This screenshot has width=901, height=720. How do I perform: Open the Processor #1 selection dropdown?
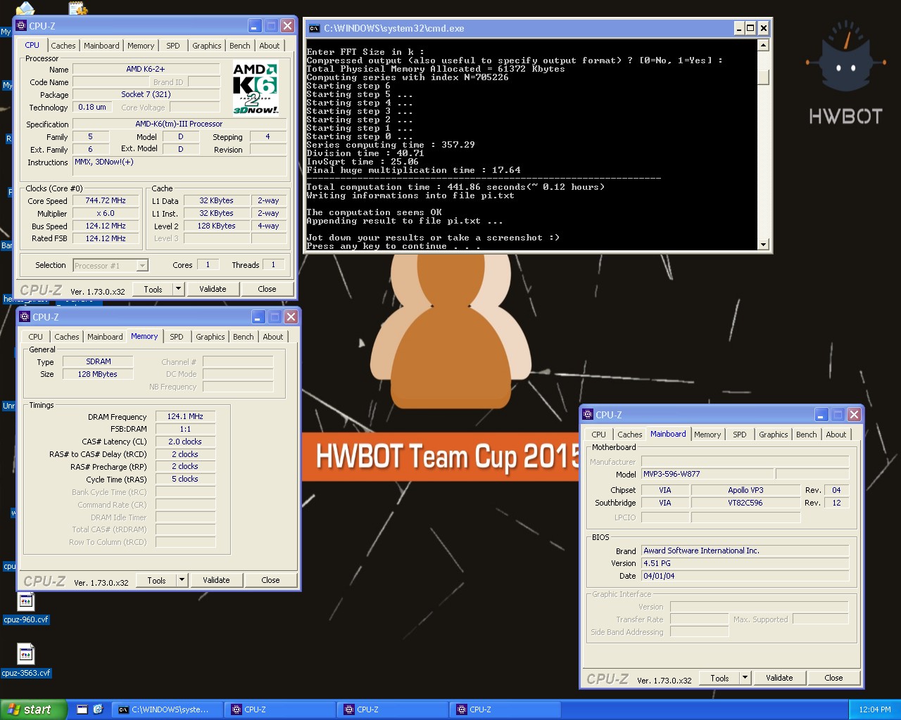[x=143, y=266]
